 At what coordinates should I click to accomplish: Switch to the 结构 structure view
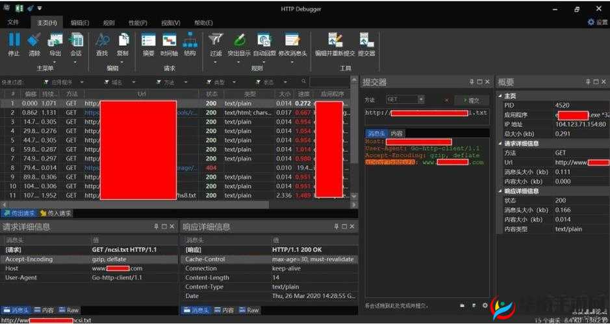(x=190, y=44)
